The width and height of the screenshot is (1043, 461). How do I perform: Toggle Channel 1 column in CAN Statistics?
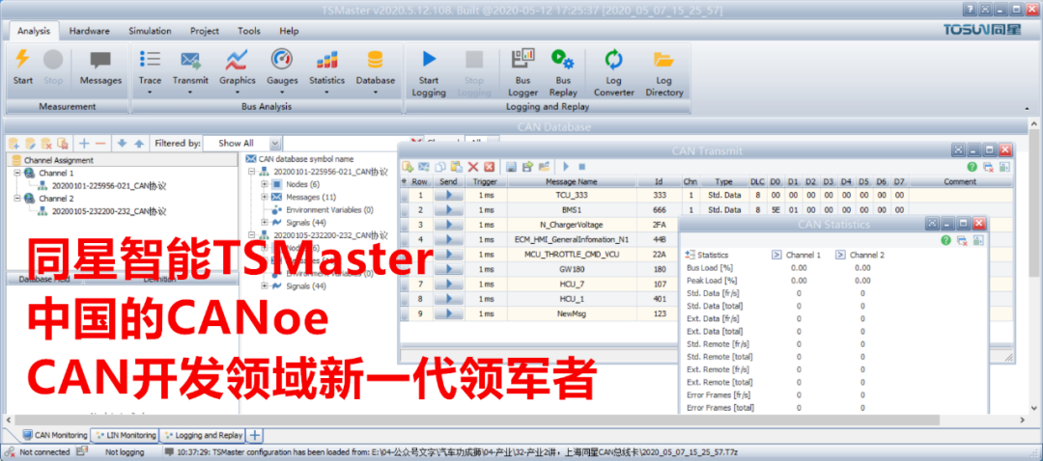(x=777, y=255)
